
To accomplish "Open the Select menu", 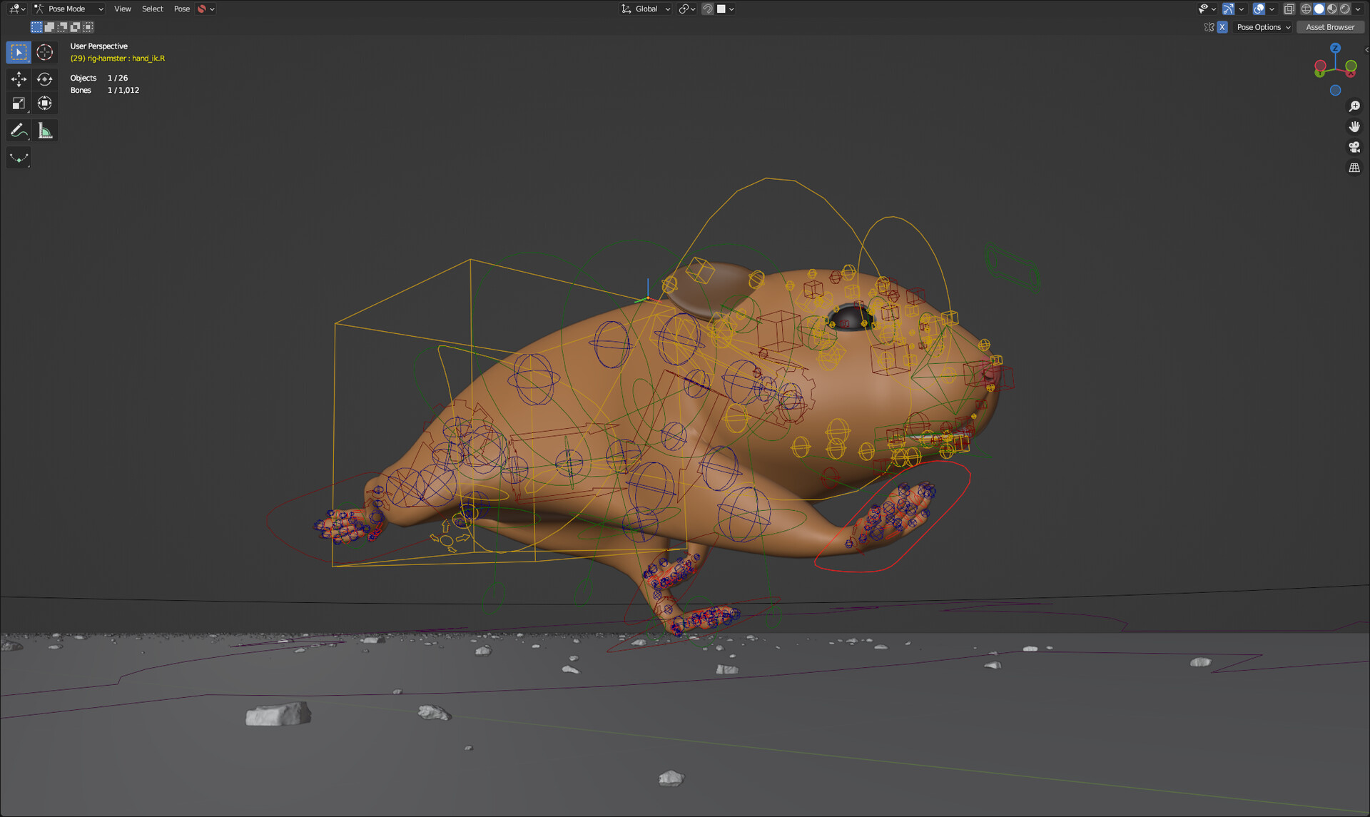I will pos(152,9).
